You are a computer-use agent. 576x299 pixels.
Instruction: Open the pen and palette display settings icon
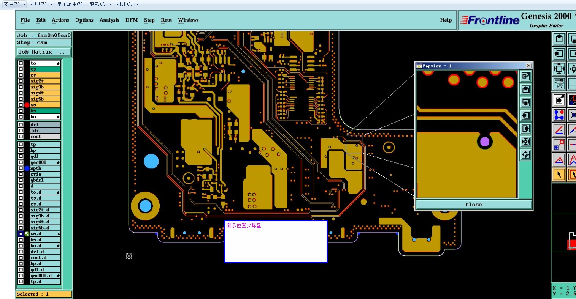(559, 84)
